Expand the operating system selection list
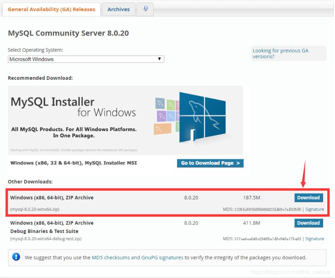The width and height of the screenshot is (335, 278). [x=86, y=59]
